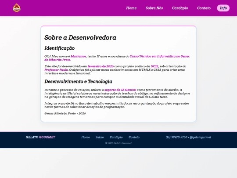Screen dimensions: 237x178
Task: Click the © 2026 Gelato Gourmet copyright text
Action: coord(118,143)
